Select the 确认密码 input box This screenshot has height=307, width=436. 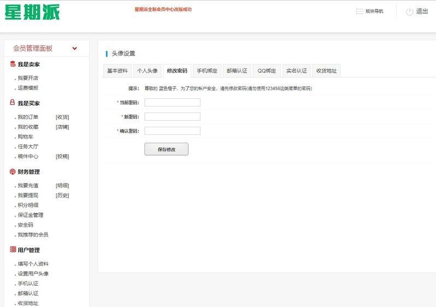172,131
